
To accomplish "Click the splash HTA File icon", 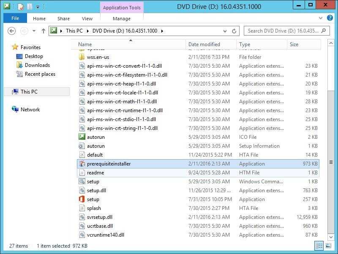I will (x=82, y=208).
